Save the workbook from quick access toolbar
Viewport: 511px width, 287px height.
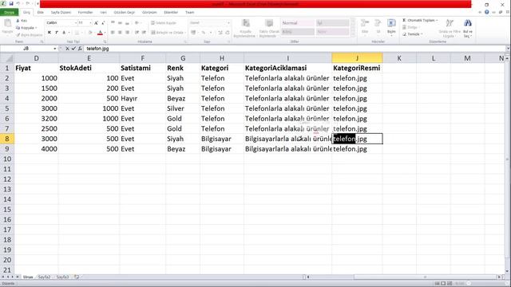click(11, 3)
